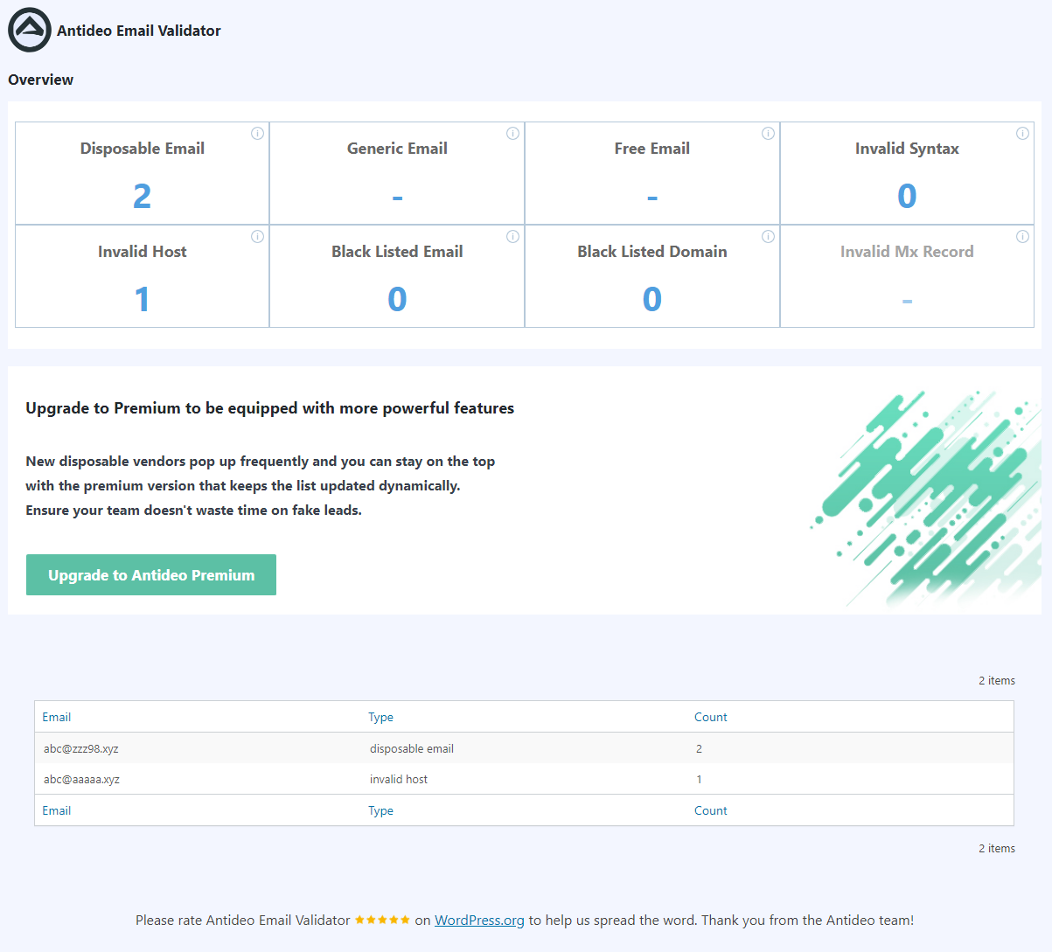Sort table by Type header column

point(380,717)
